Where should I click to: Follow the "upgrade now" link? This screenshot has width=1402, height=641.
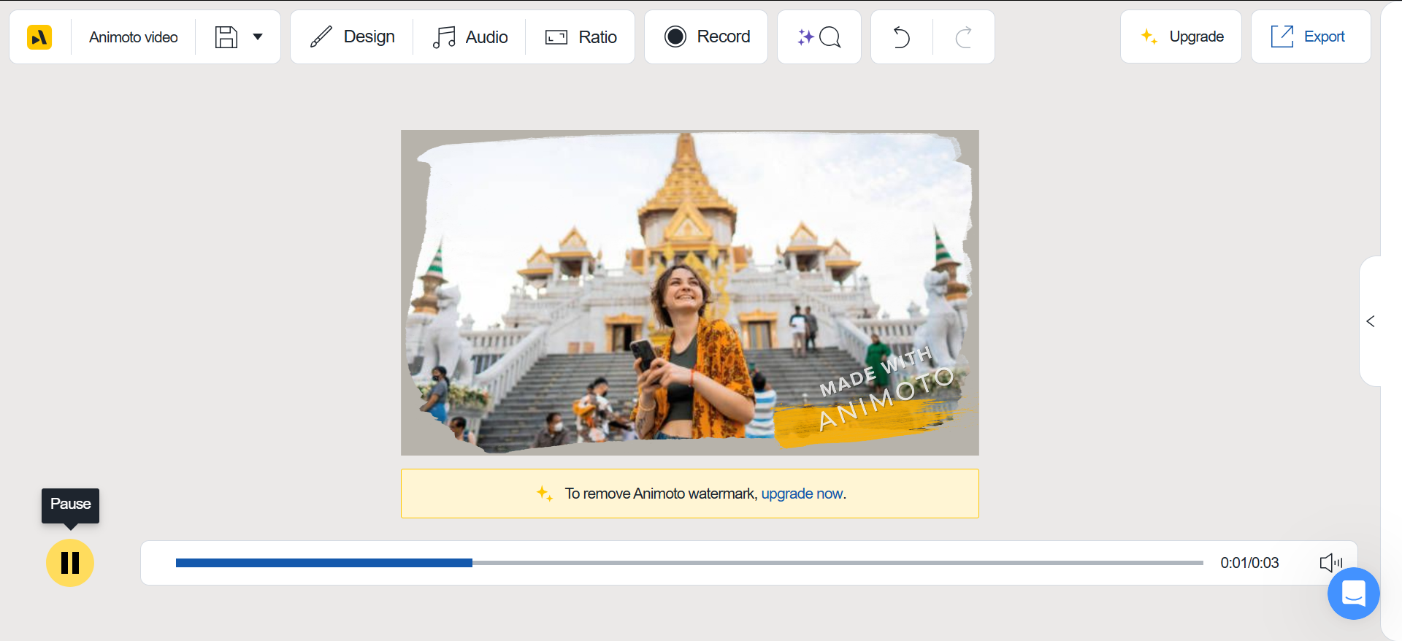click(x=802, y=494)
